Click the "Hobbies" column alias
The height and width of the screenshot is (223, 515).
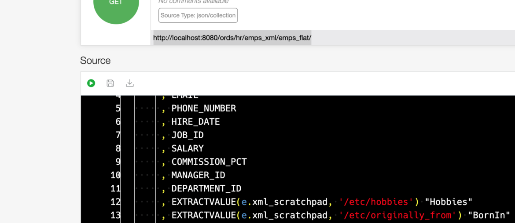coord(449,202)
